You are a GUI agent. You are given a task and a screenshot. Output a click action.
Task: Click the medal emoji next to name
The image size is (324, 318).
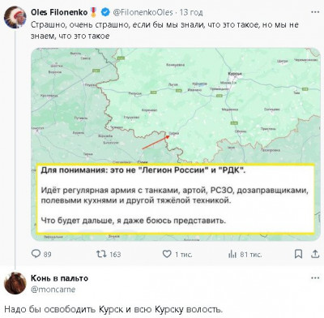[94, 12]
